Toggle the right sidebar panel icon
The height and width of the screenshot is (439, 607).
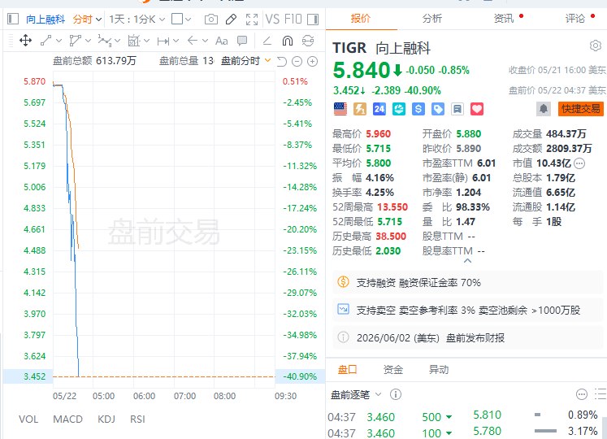[312, 19]
